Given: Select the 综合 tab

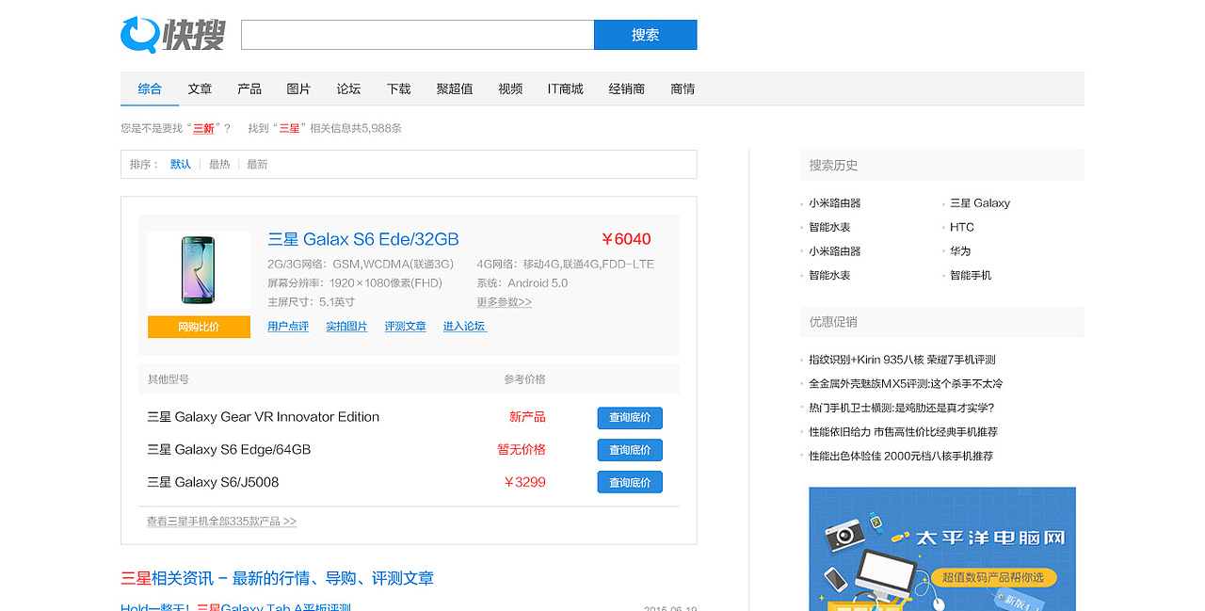Looking at the screenshot, I should pyautogui.click(x=150, y=88).
